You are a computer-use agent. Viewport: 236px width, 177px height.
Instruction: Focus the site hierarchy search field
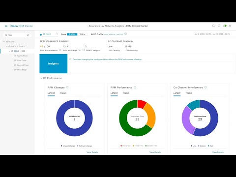(17, 35)
